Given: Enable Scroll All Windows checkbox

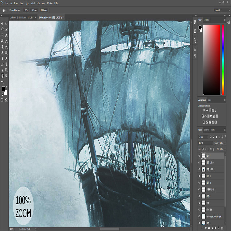Looking at the screenshot, I should click(x=9, y=10).
